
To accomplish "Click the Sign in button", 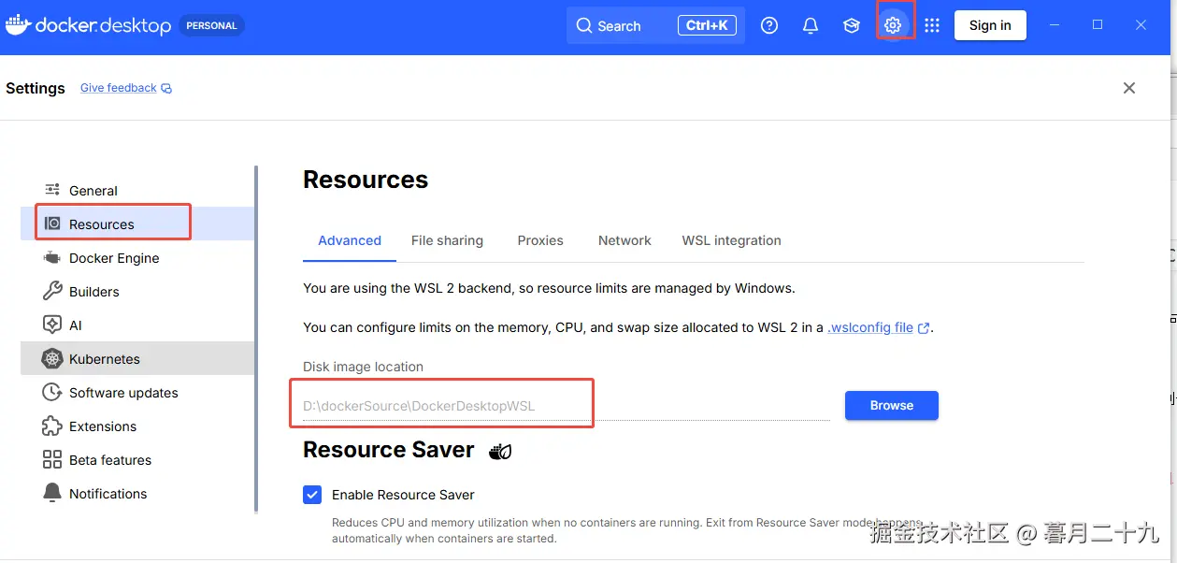I will [x=990, y=25].
